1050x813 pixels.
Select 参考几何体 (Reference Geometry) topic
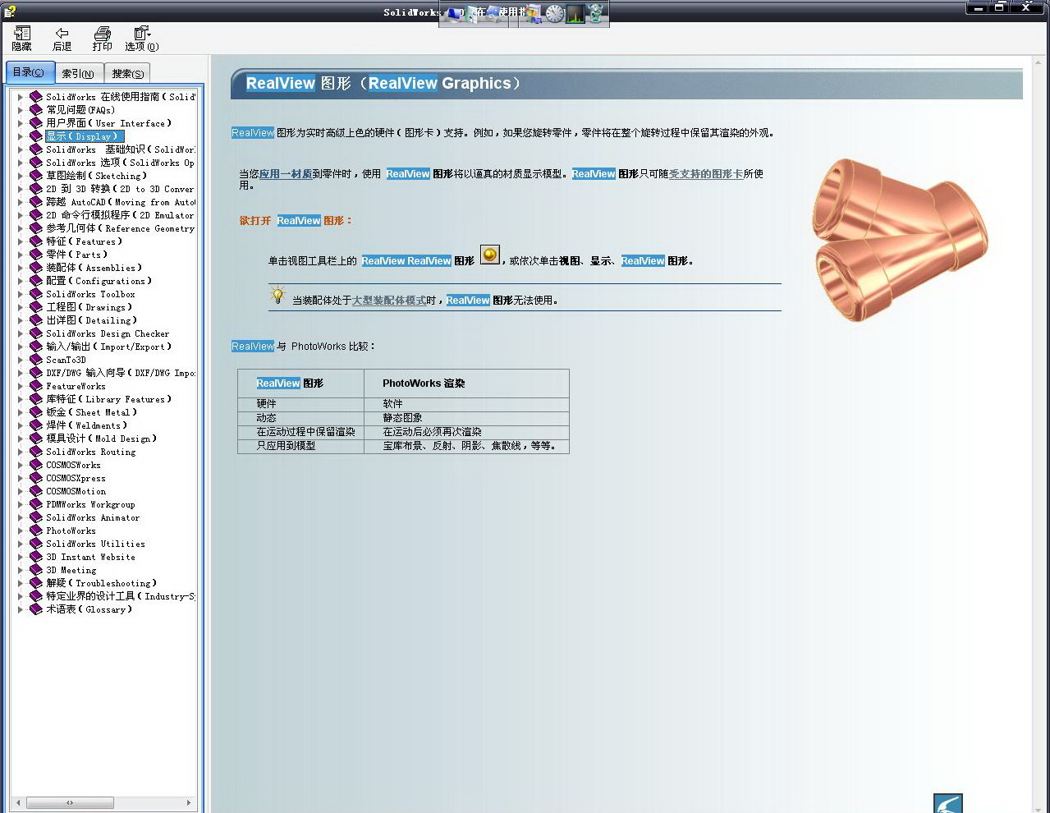tap(121, 228)
